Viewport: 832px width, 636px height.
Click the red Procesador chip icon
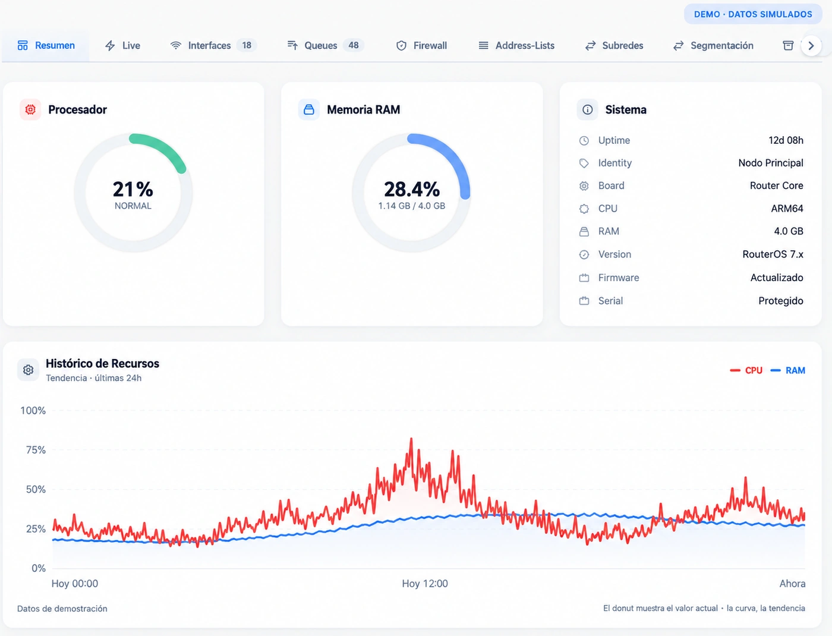point(30,109)
